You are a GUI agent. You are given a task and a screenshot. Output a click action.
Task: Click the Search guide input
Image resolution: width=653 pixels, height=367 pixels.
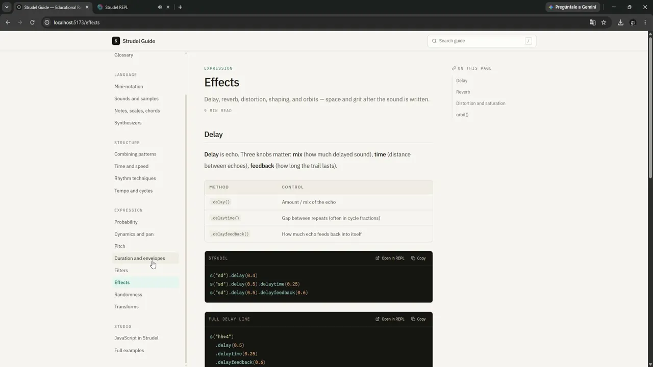click(x=481, y=41)
